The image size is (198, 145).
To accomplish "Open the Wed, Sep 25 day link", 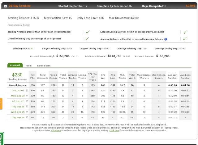I will click(x=18, y=112).
